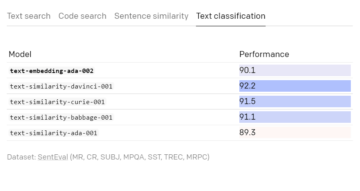This screenshot has height=191, width=360.
Task: Click the text-similarity-curie-001 model name
Action: (57, 102)
